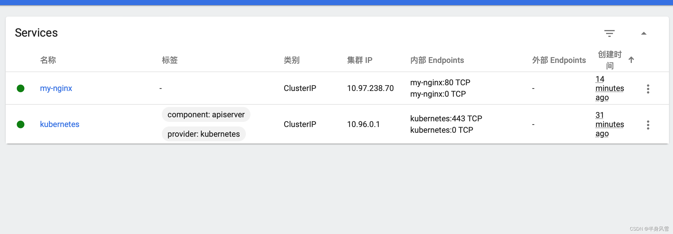Open the three-dot menu for kubernetes service

pyautogui.click(x=648, y=125)
